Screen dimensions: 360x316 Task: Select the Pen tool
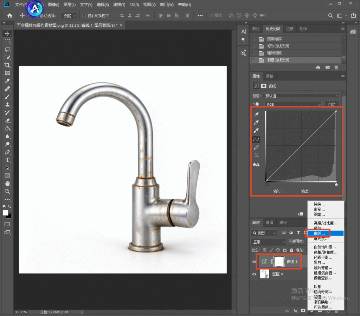point(7,152)
